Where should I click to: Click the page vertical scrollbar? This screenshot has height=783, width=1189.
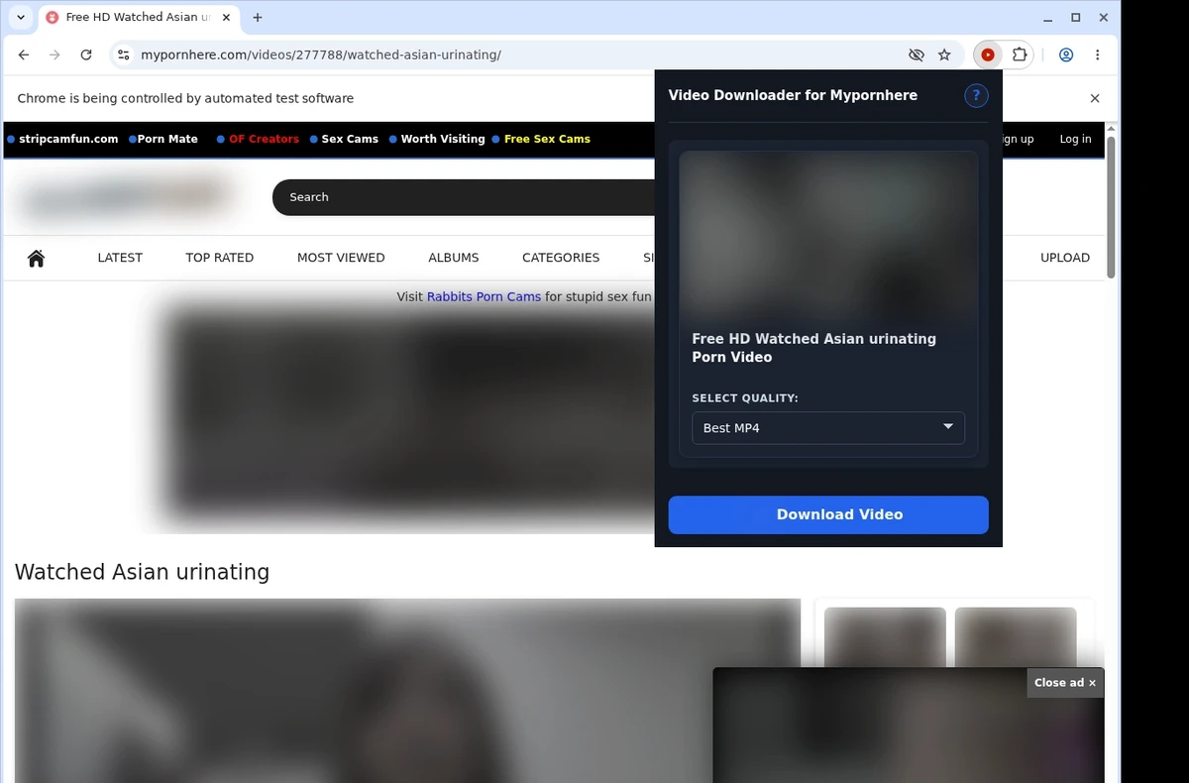coord(1112,208)
